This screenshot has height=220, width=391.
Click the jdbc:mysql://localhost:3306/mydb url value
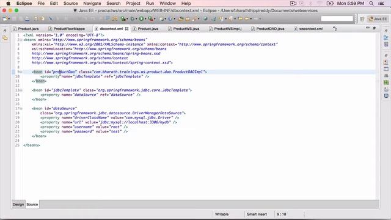coord(135,122)
